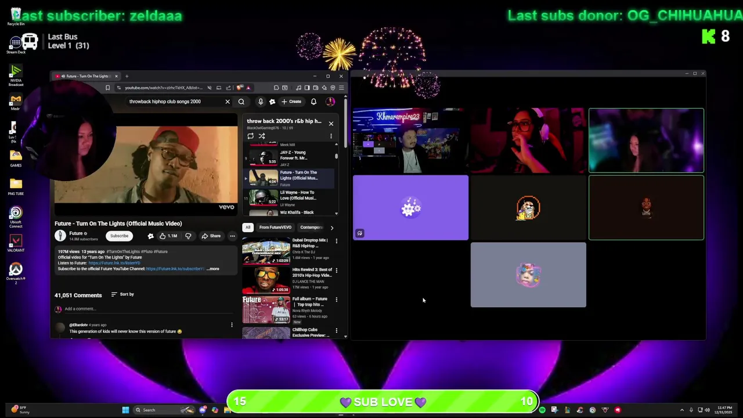
Task: Click the Create button
Action: click(291, 102)
